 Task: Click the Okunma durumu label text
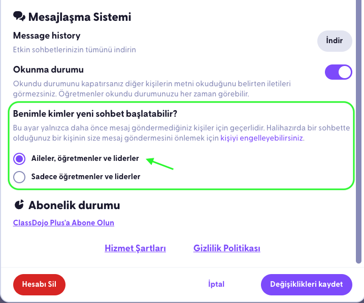[x=48, y=70]
